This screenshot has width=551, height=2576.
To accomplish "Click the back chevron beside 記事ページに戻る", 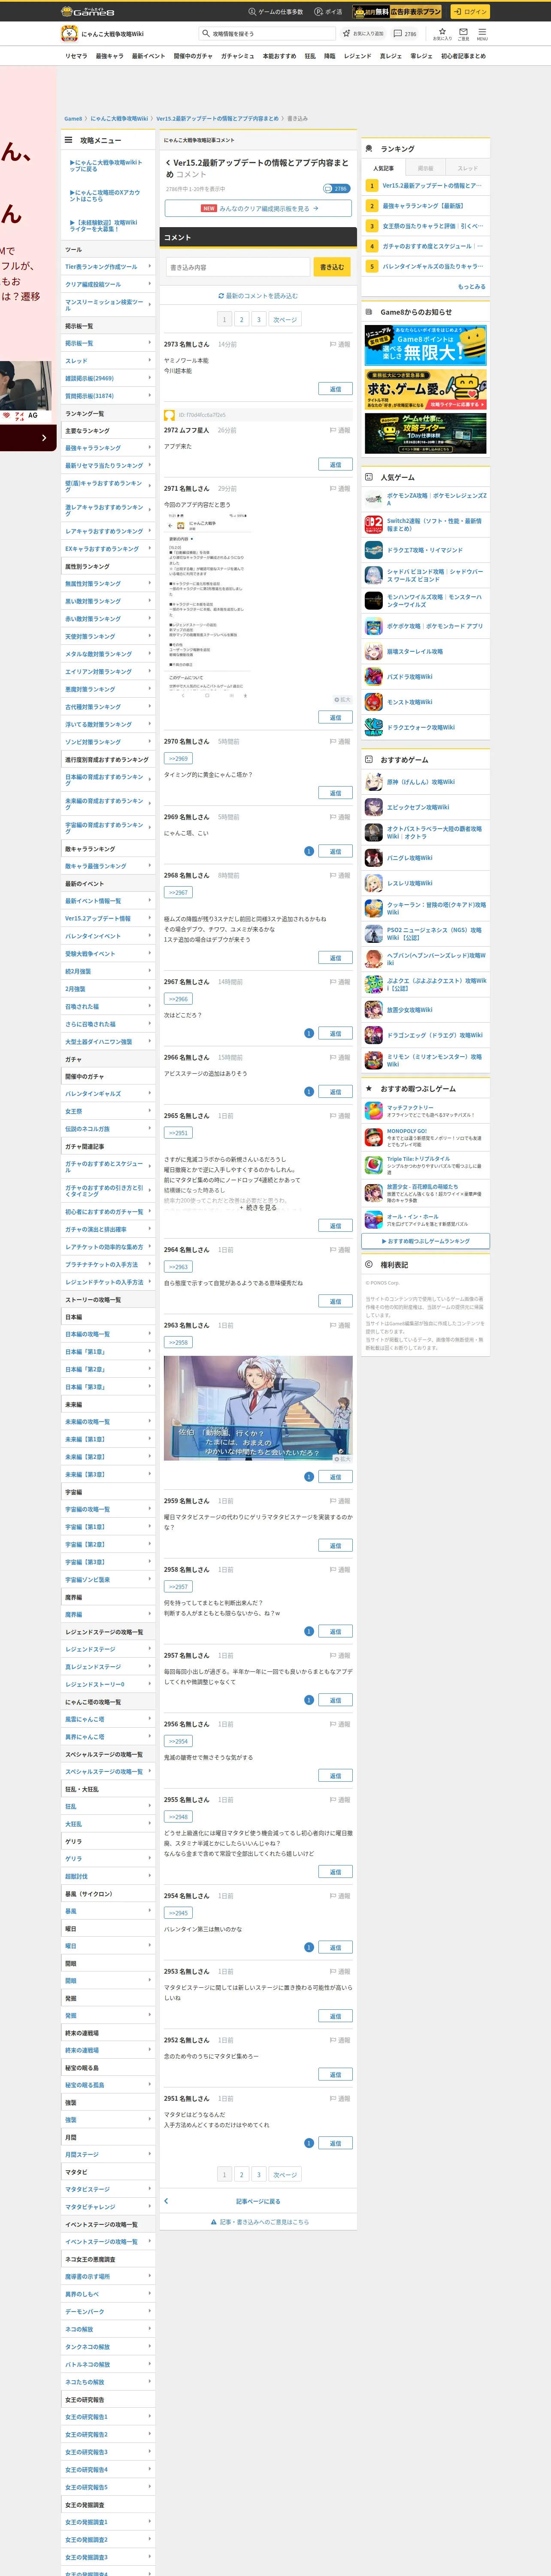I will (x=166, y=2201).
